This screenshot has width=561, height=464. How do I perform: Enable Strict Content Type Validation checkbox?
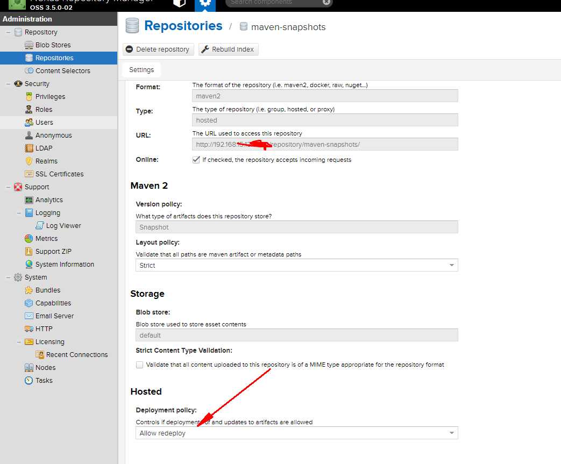[x=139, y=365]
